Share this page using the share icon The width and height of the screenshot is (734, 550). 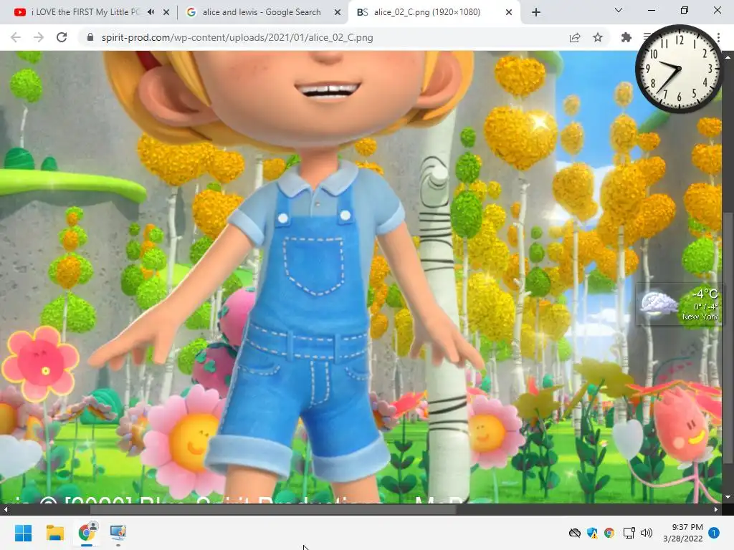click(575, 37)
